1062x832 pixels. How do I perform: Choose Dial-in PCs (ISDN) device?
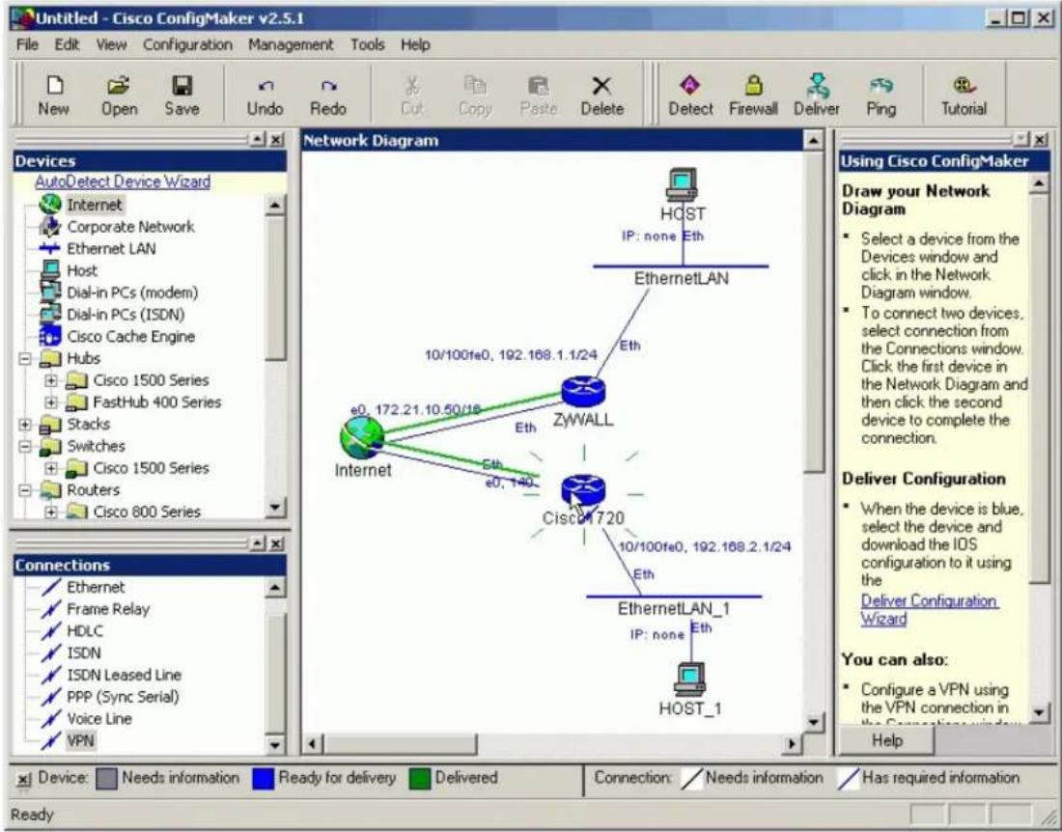126,314
